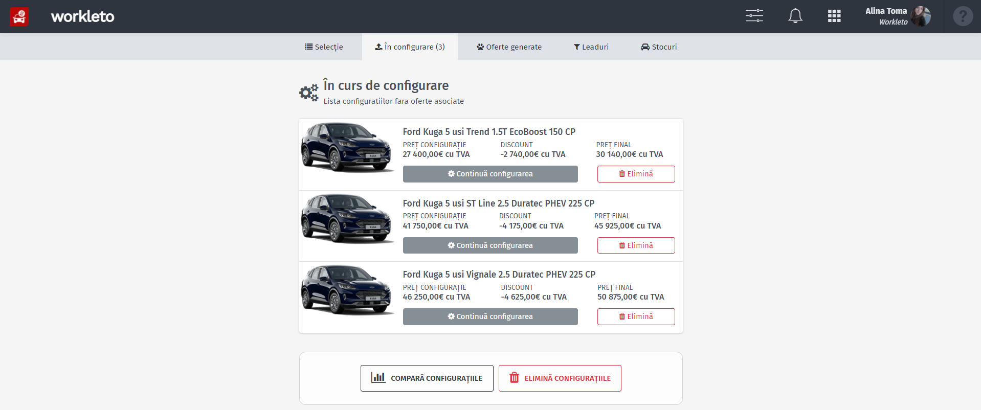Open the apps grid menu icon

pos(834,16)
